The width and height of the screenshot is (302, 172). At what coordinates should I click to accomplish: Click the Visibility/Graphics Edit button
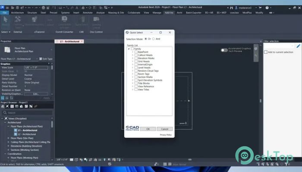pos(36,94)
